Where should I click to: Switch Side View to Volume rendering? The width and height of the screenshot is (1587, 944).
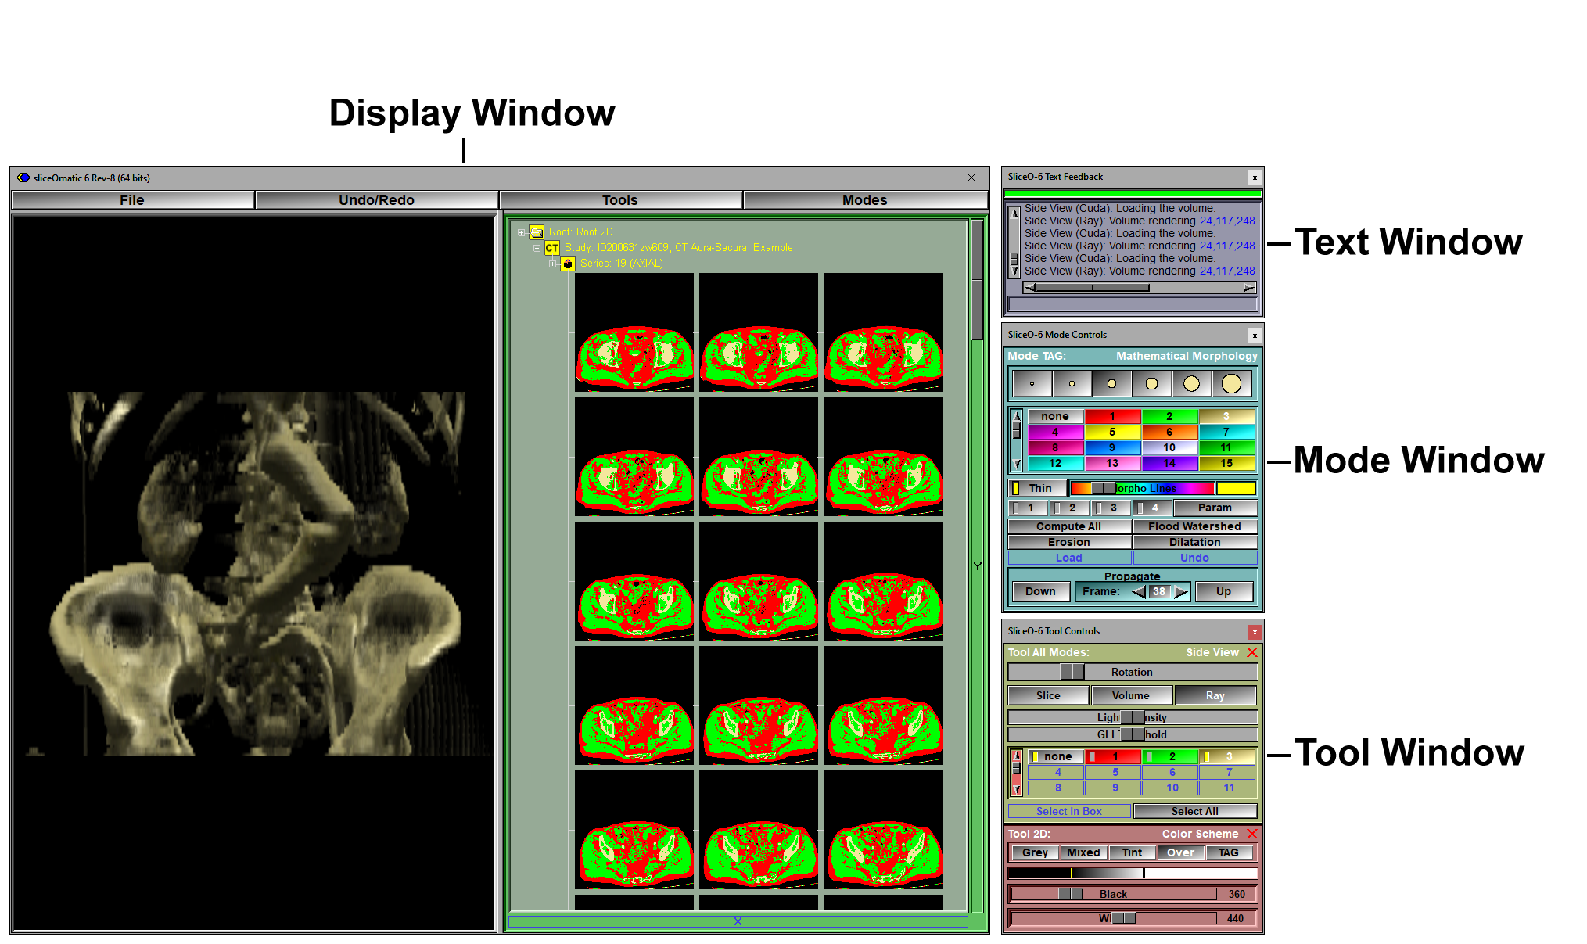click(1131, 695)
